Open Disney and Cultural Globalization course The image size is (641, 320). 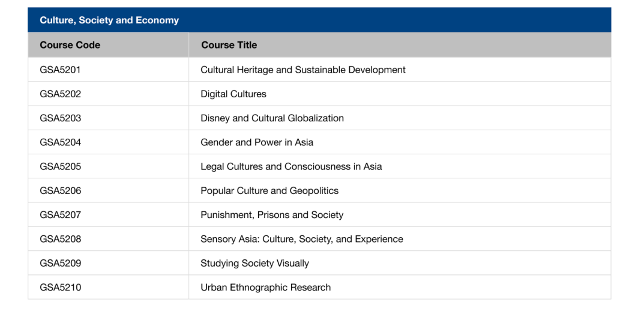point(272,118)
